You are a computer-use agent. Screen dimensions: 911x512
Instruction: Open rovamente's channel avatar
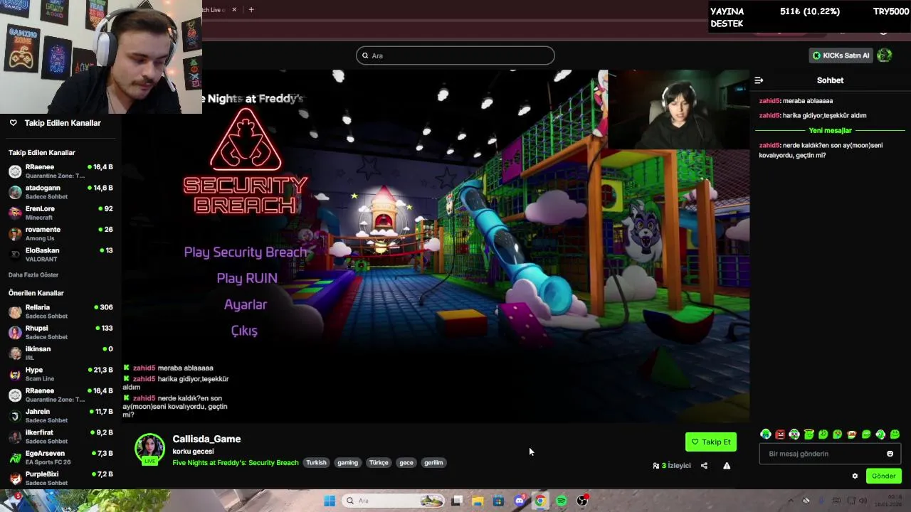point(15,234)
